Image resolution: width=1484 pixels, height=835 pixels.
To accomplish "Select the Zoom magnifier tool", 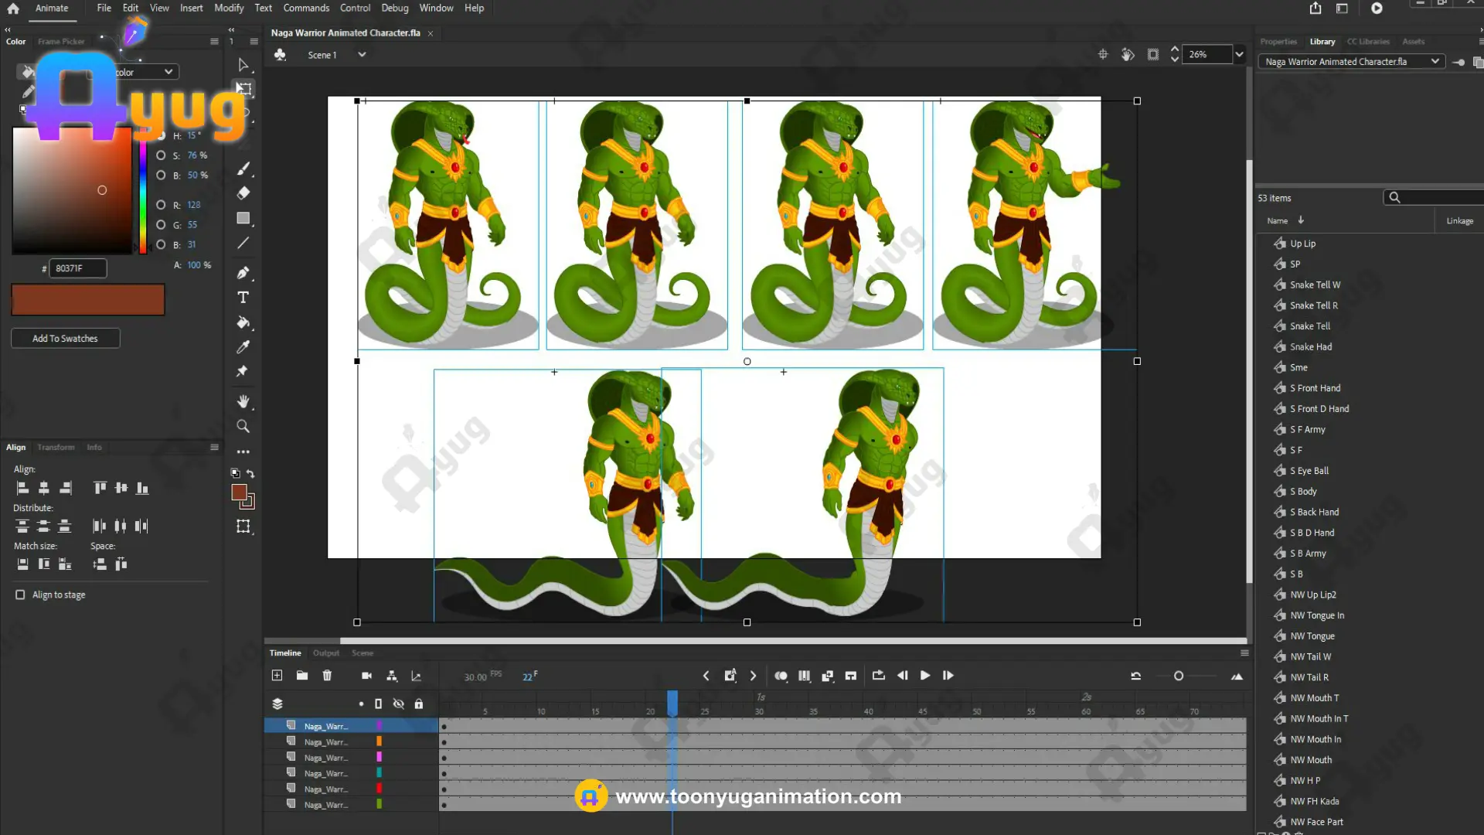I will 243,427.
